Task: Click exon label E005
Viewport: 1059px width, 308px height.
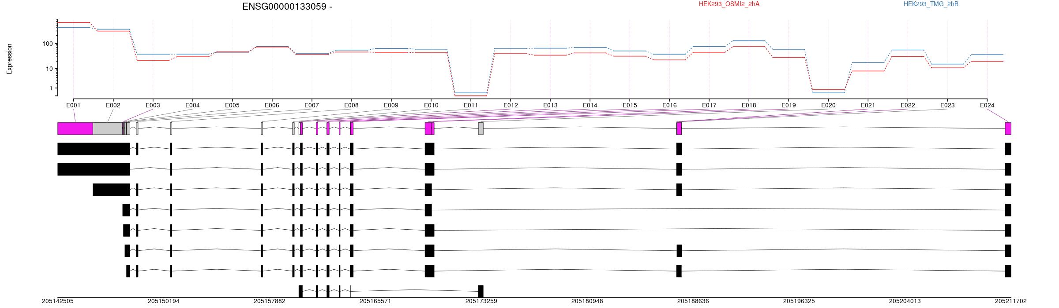Action: coord(232,106)
